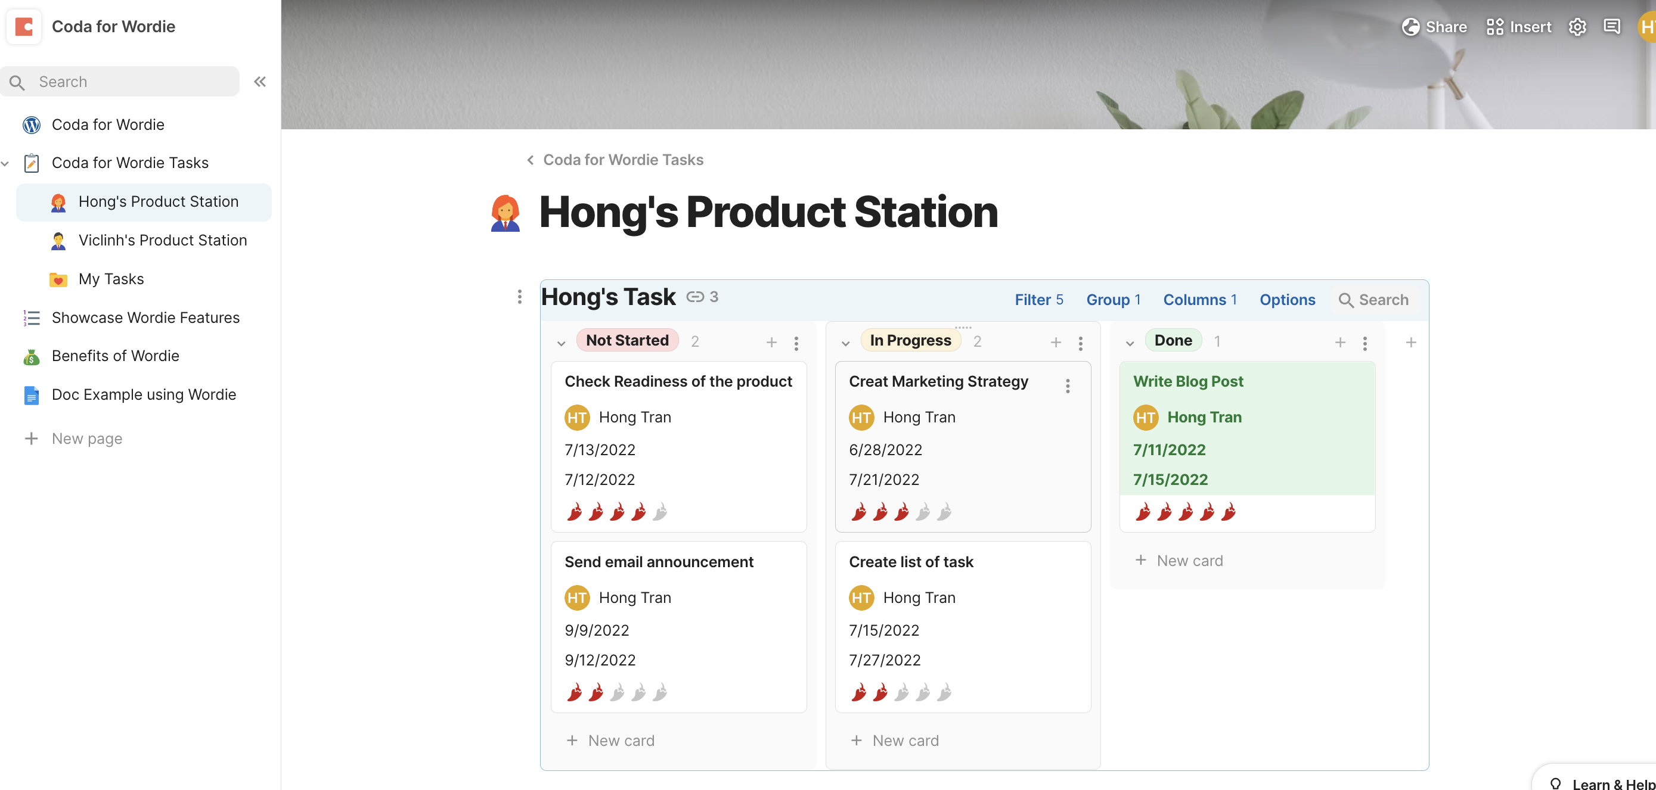This screenshot has height=790, width=1656.
Task: Open the comments icon in top bar
Action: (x=1612, y=26)
